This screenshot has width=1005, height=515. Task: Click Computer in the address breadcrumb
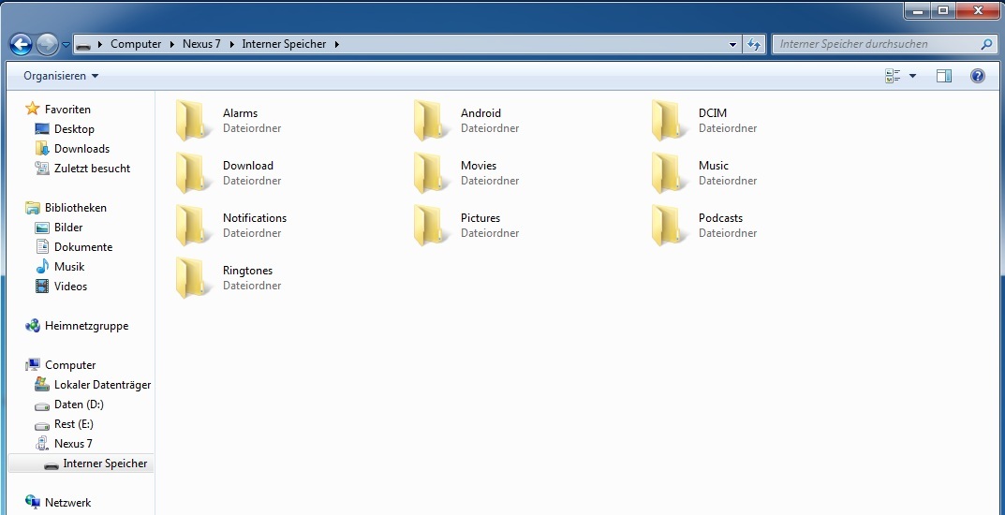[x=136, y=44]
